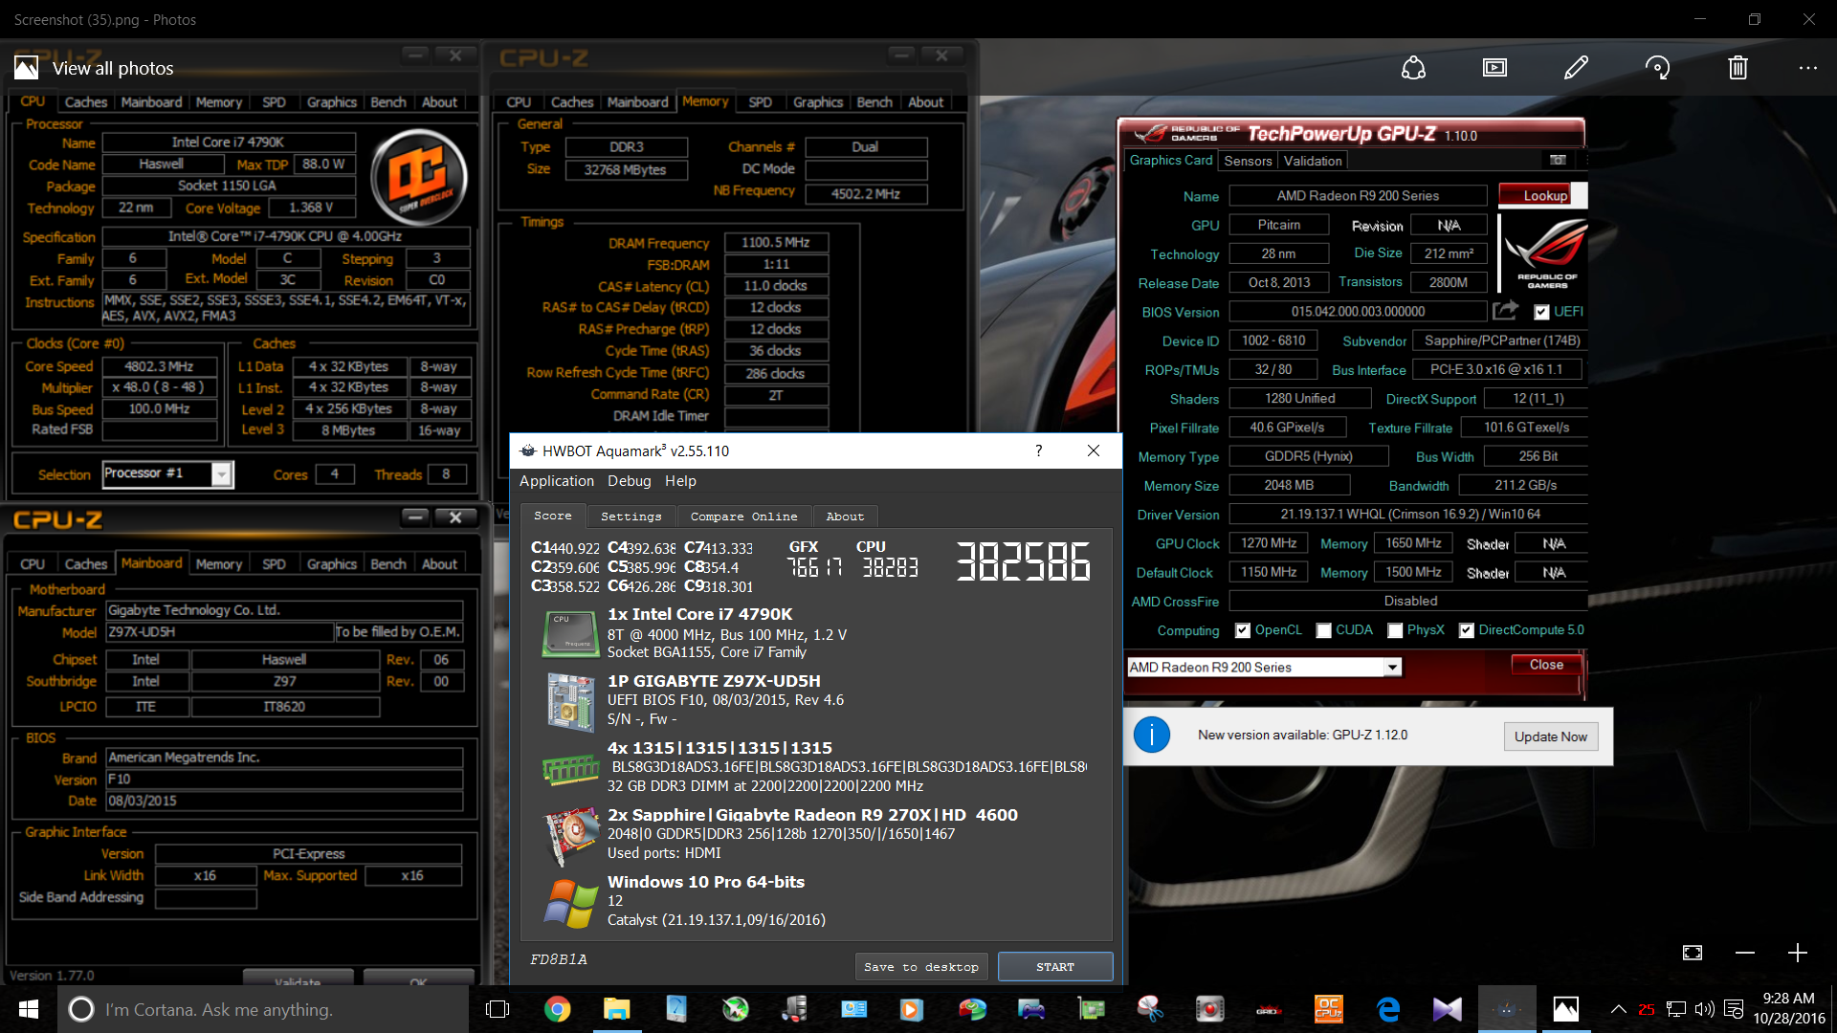Click the Cortana circle icon
Image resolution: width=1837 pixels, height=1033 pixels.
coord(81,1009)
